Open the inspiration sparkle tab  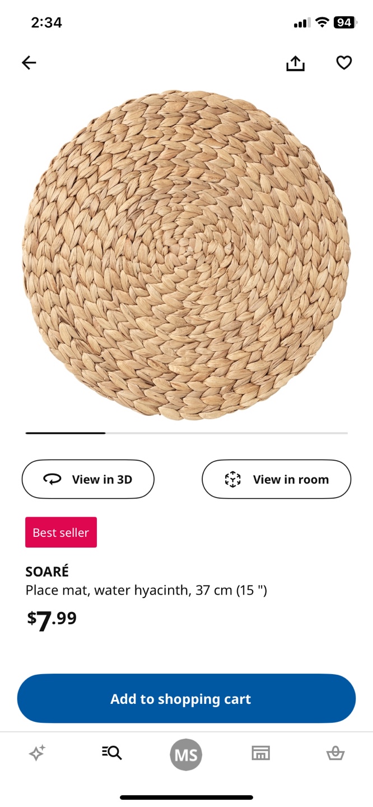37,753
